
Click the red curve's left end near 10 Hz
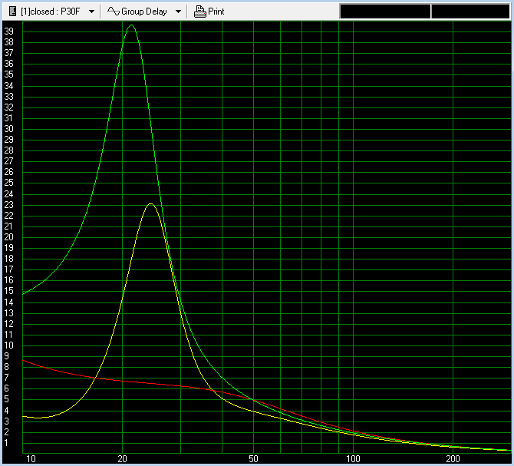(x=25, y=360)
